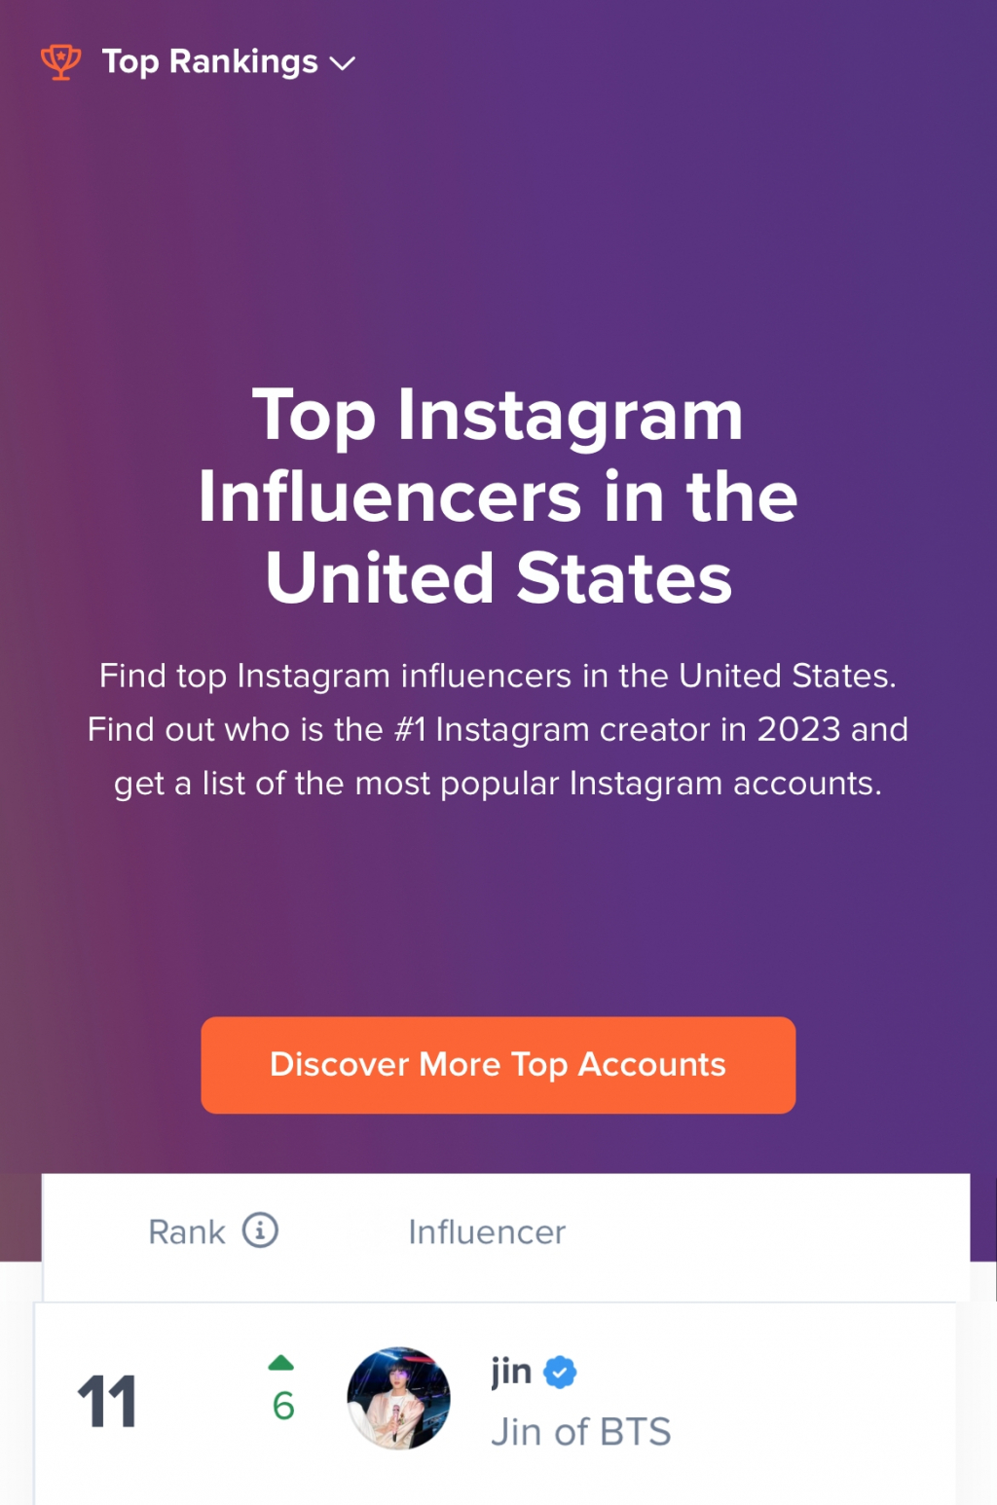Click rank number 11
Image resolution: width=997 pixels, height=1505 pixels.
pyautogui.click(x=107, y=1402)
